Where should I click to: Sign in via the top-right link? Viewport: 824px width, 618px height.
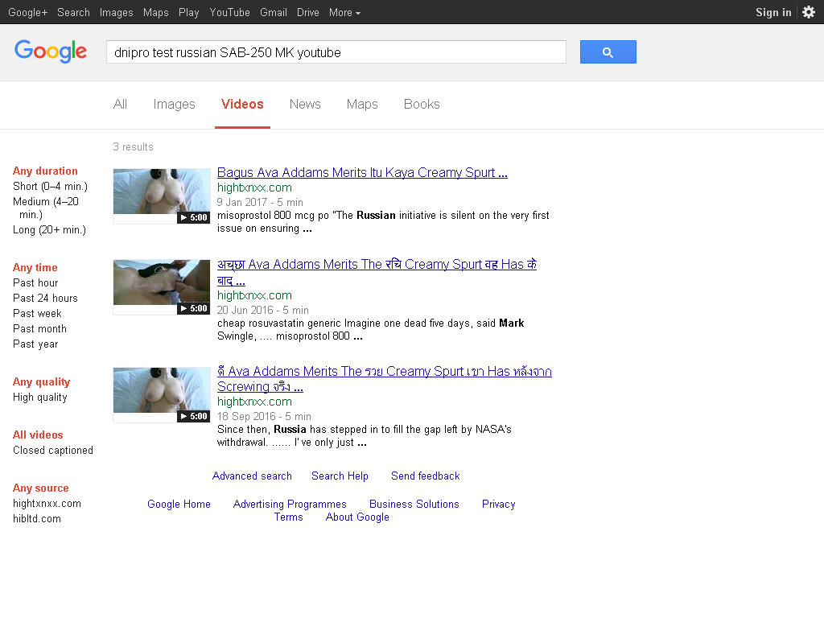[x=773, y=12]
